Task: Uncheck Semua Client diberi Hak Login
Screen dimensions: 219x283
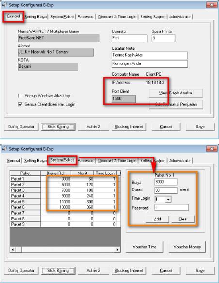Action: click(x=20, y=104)
